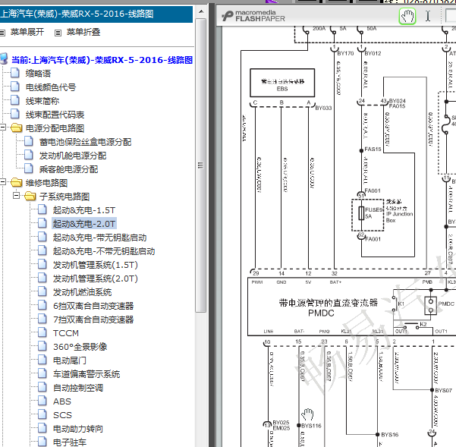Open the 360°全景影像 diagram
The width and height of the screenshot is (456, 447).
click(80, 347)
